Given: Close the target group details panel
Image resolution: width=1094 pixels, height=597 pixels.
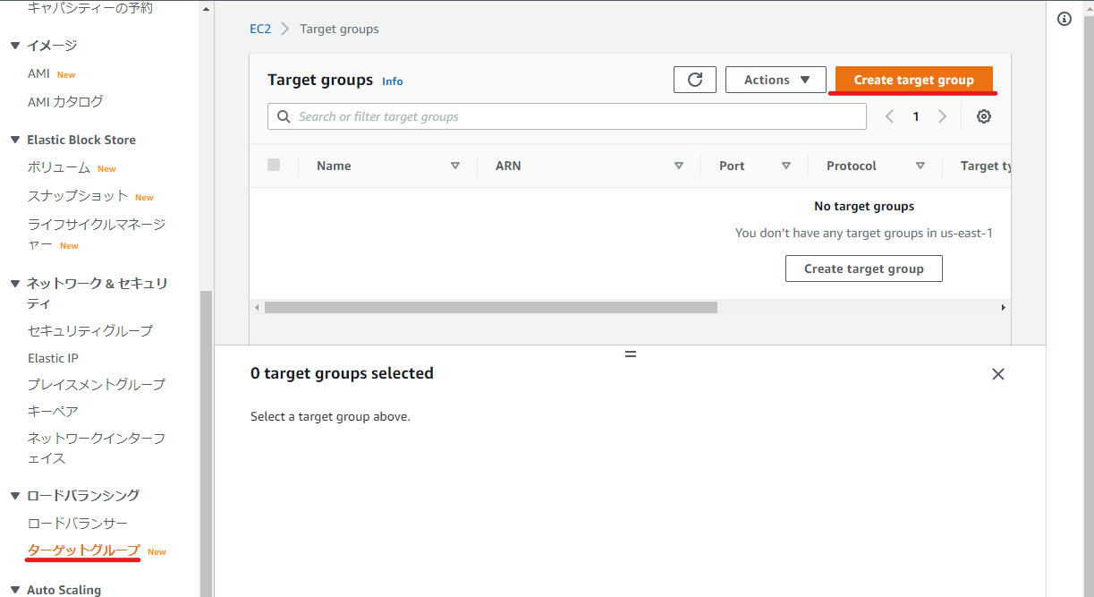Looking at the screenshot, I should [x=998, y=374].
